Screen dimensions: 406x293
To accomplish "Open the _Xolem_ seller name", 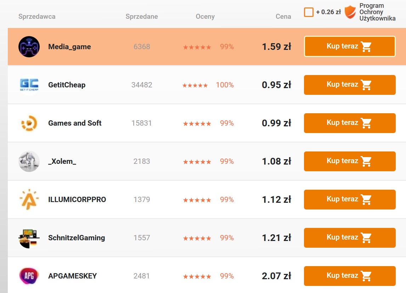I will tap(62, 161).
